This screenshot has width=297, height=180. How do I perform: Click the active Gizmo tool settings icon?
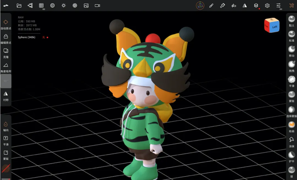point(200,5)
